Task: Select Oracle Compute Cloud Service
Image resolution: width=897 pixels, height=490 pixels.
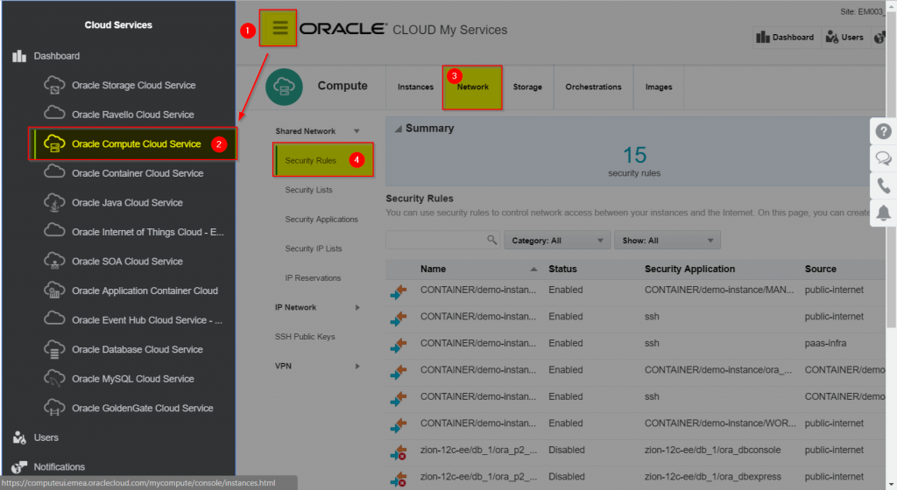Action: click(x=136, y=144)
